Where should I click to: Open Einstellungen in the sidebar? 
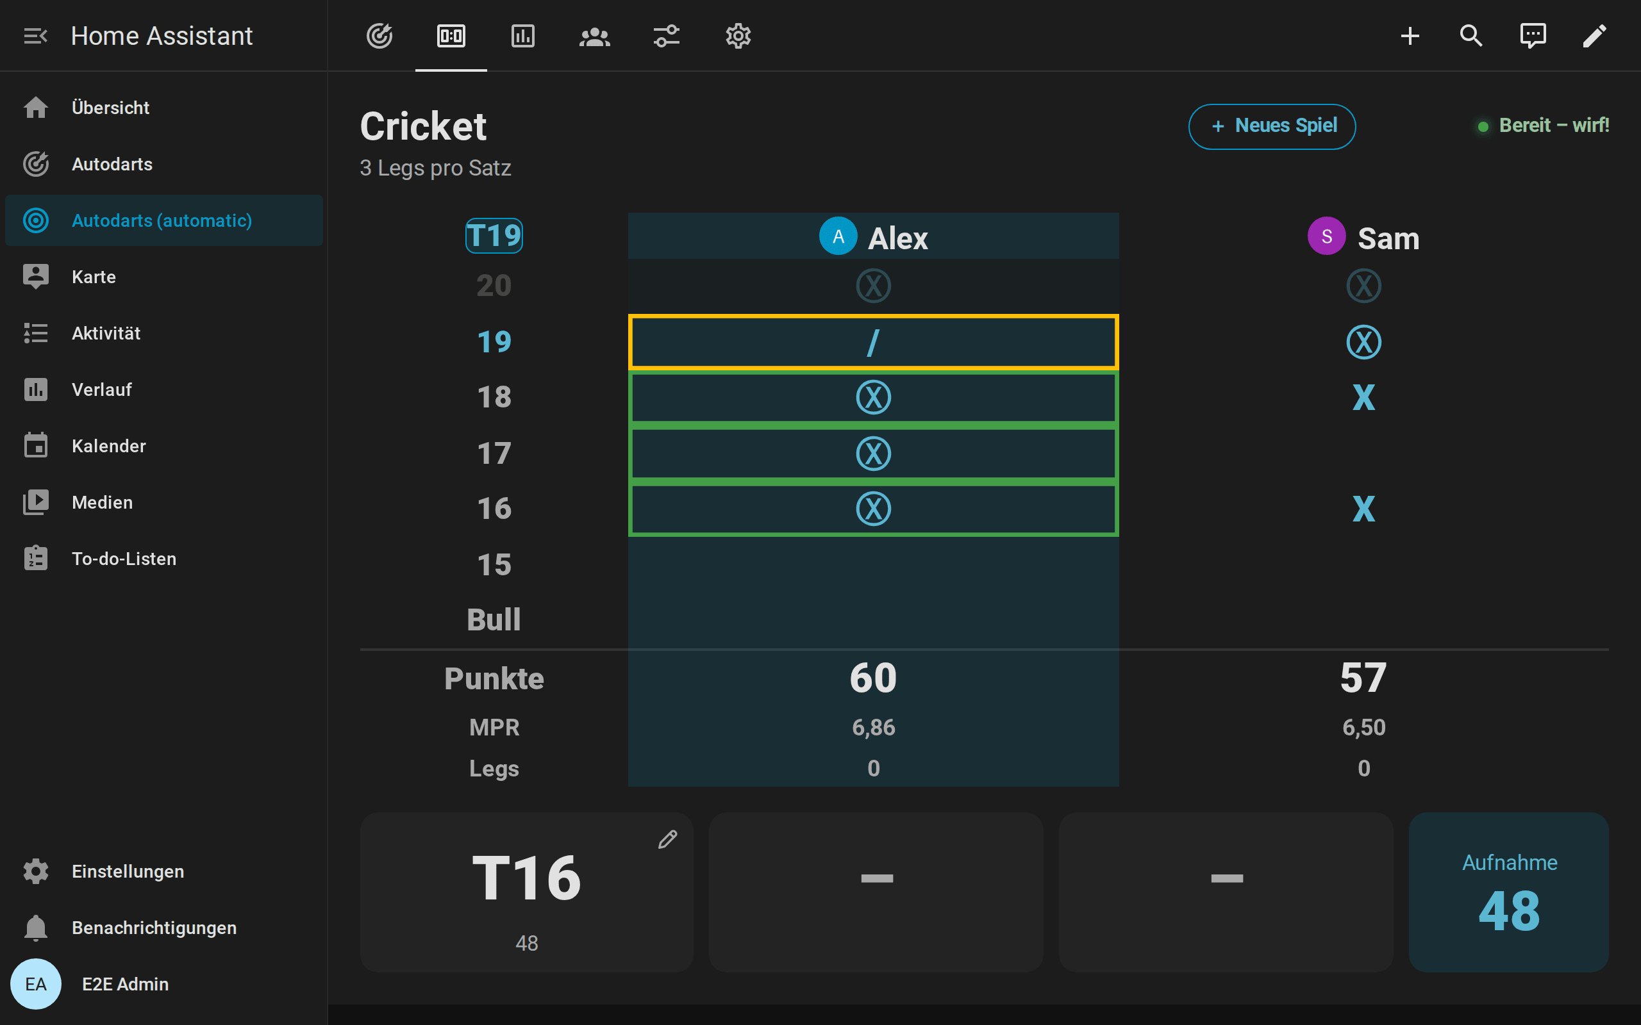163,871
